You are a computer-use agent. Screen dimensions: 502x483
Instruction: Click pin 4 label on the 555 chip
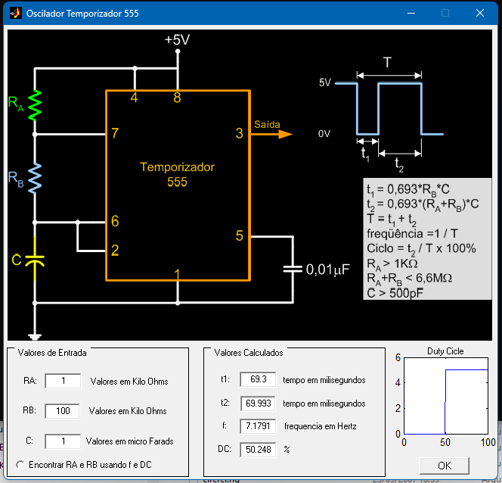point(134,98)
